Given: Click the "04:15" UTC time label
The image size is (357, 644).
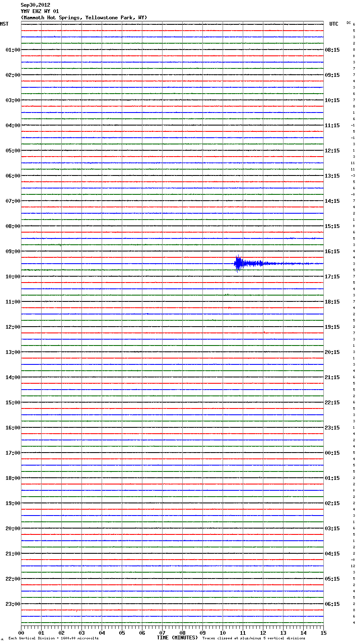Looking at the screenshot, I should (332, 554).
